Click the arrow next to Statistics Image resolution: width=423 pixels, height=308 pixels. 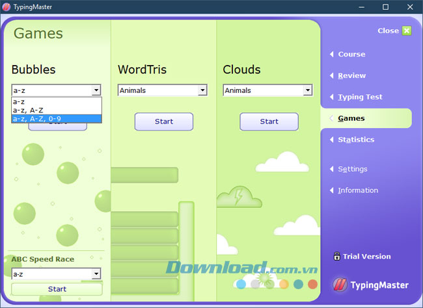tap(332, 139)
